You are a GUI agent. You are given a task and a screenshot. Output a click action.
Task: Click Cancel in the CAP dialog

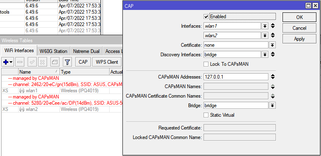pyautogui.click(x=299, y=28)
